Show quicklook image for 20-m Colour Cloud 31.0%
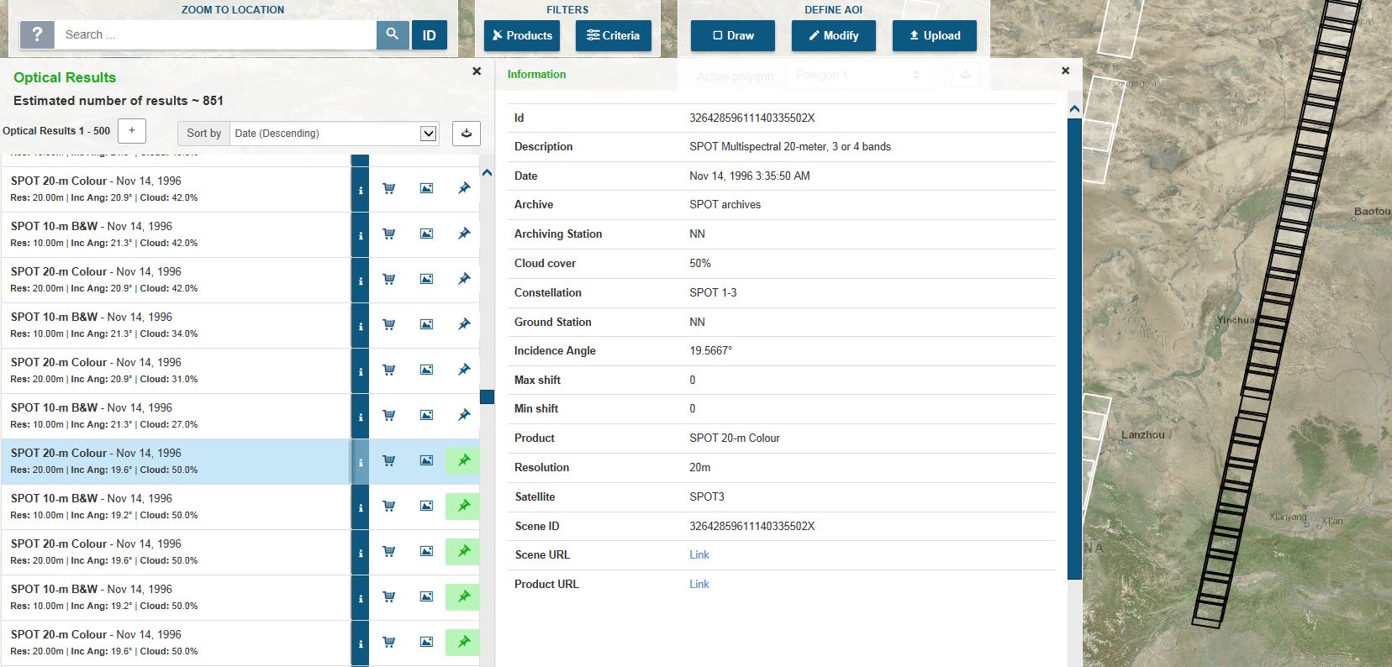1392x667 pixels. pos(426,370)
